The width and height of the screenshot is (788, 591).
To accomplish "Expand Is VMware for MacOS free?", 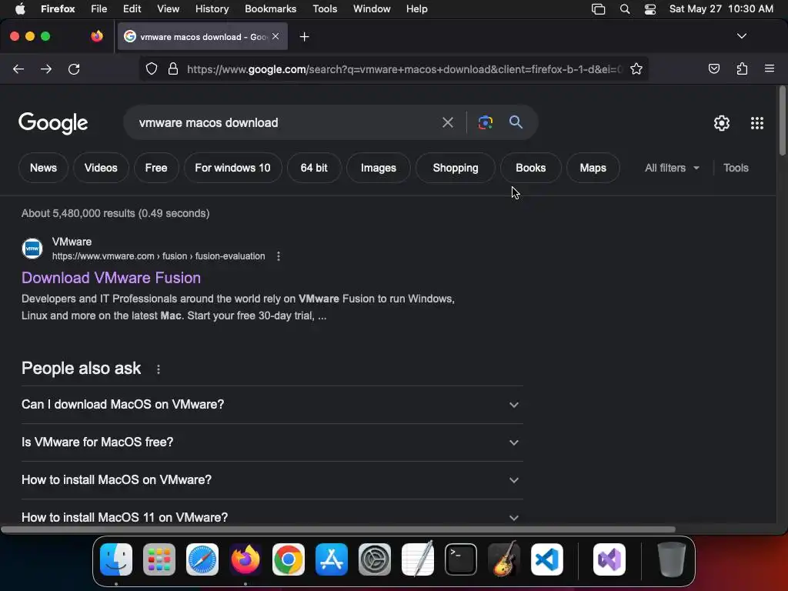I will coord(272,442).
